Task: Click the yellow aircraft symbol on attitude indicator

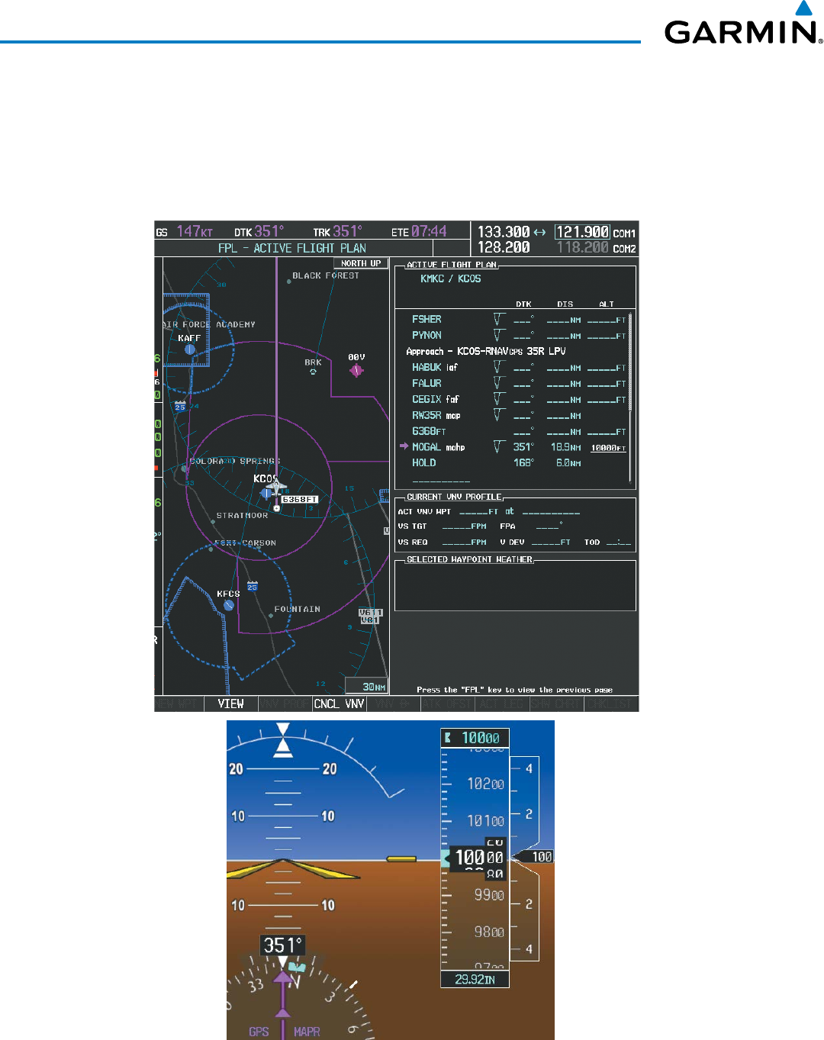Action: tap(284, 869)
